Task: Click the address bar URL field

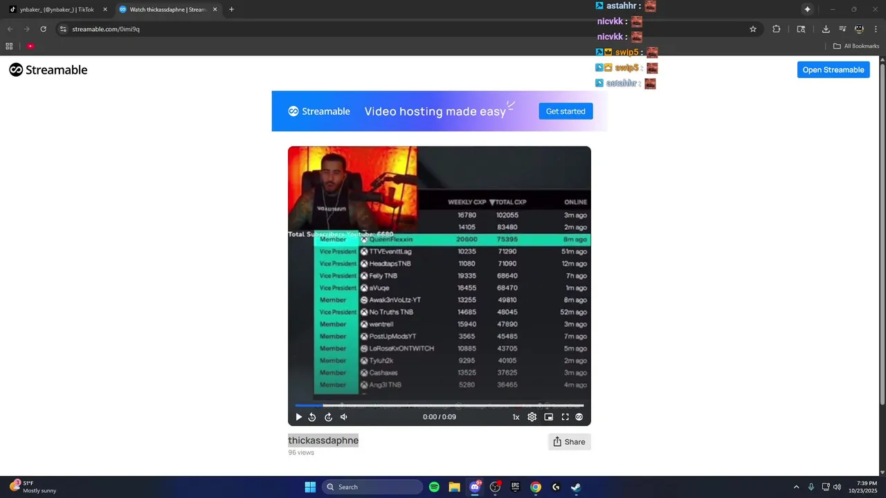Action: coord(408,29)
